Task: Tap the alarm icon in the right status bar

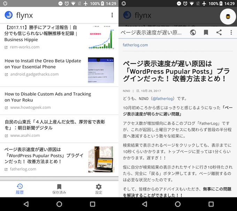Action: pos(185,3)
